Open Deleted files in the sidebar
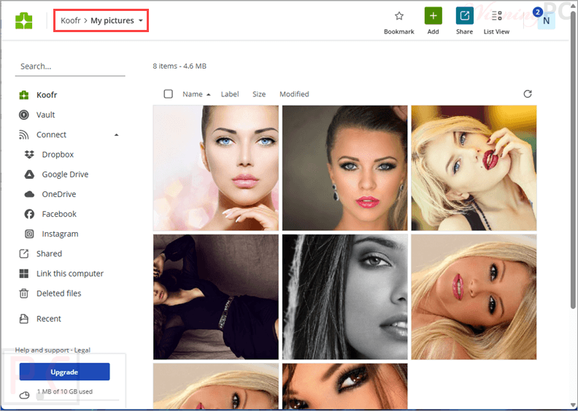Screen dimensions: 578x411 [58, 293]
